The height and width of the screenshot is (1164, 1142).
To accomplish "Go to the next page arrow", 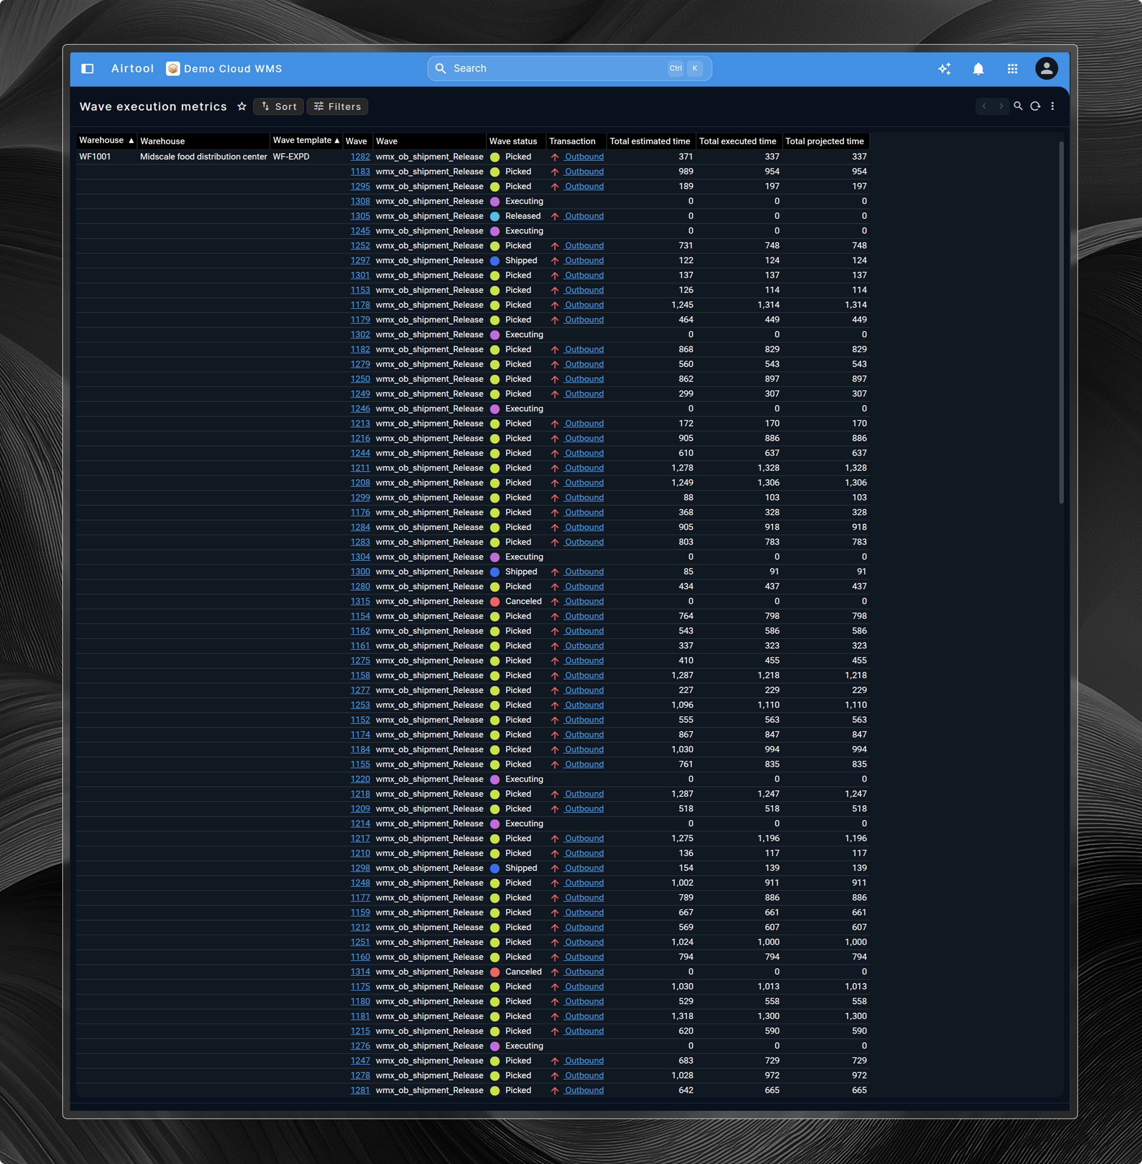I will point(1000,106).
